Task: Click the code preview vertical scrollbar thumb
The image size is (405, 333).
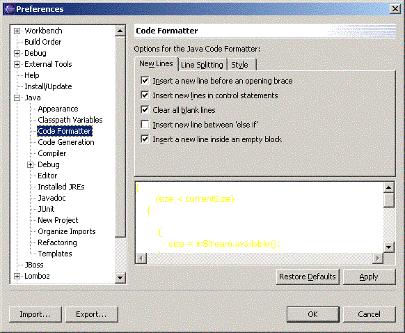Action: [389, 201]
